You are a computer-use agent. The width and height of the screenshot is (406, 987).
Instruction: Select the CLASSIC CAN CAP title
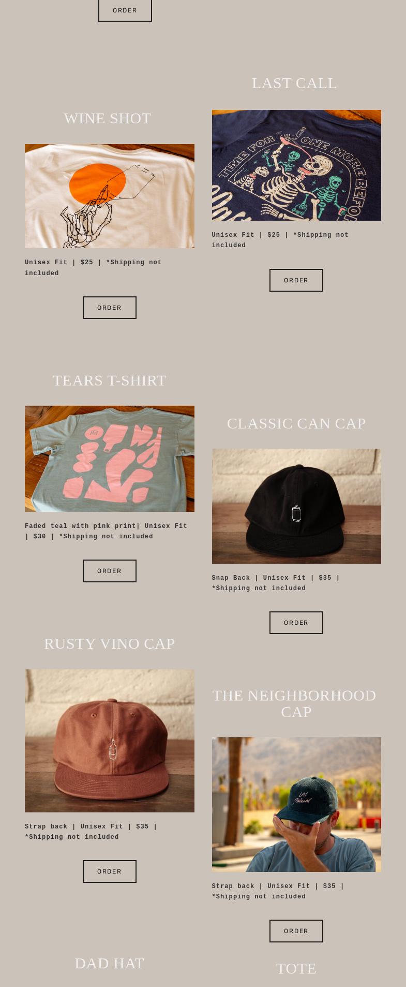point(296,423)
